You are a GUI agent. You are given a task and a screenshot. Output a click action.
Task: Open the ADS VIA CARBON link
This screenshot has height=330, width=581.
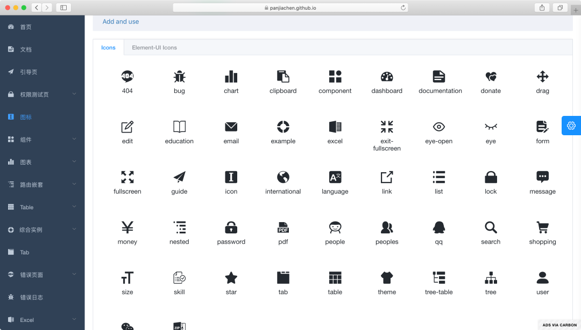(559, 325)
